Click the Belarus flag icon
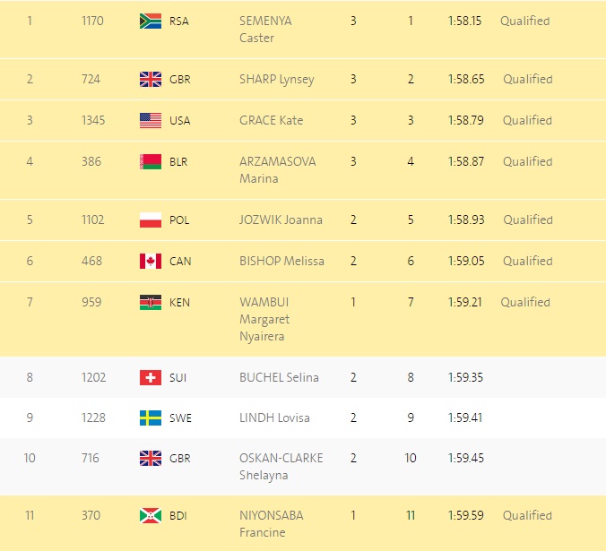The image size is (606, 551). 151,162
